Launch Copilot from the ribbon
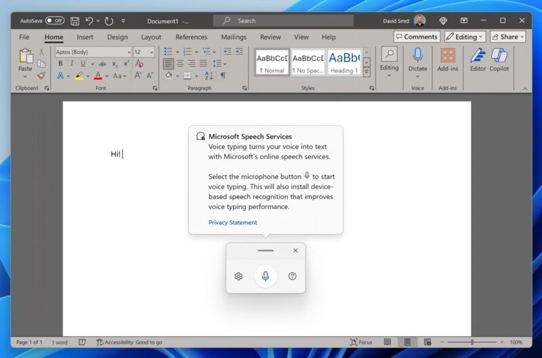This screenshot has height=358, width=542. coord(499,60)
